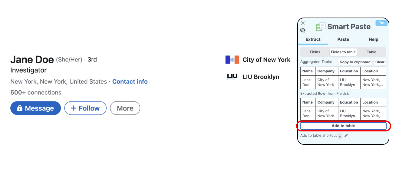Close the Smart Paste panel
Image resolution: width=399 pixels, height=172 pixels.
[x=303, y=23]
